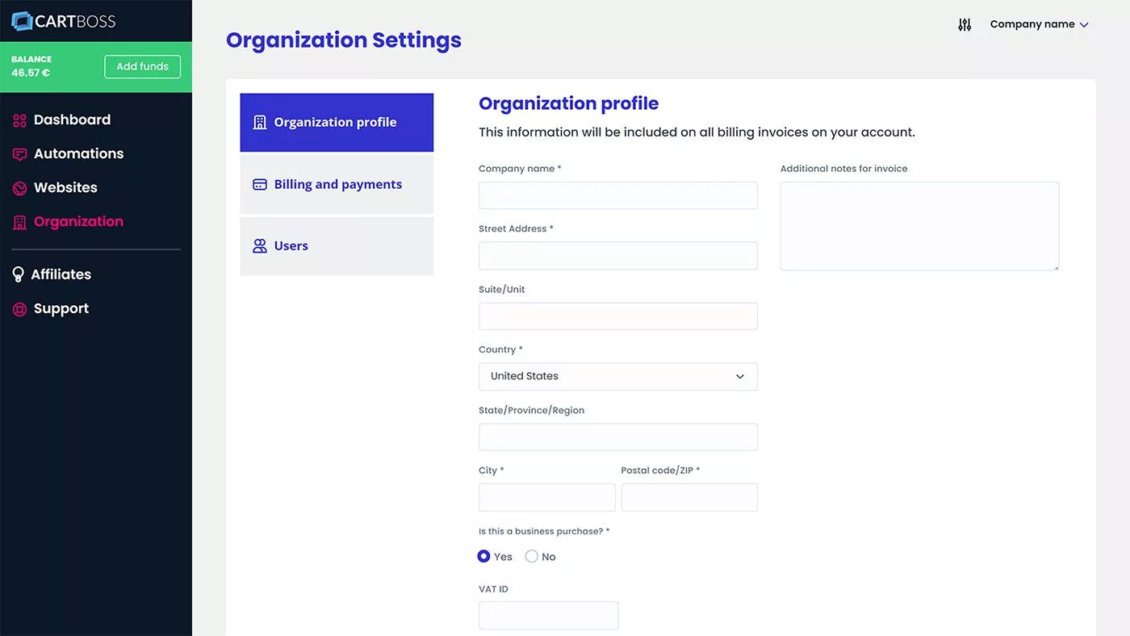Focus the Street Address input field

coord(618,256)
